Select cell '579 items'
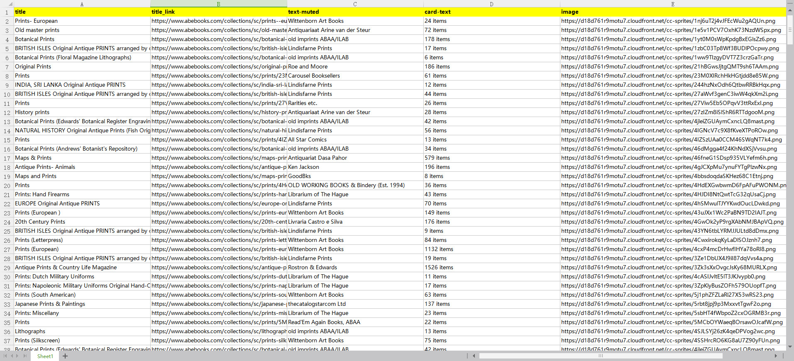The height and width of the screenshot is (361, 794). 491,158
